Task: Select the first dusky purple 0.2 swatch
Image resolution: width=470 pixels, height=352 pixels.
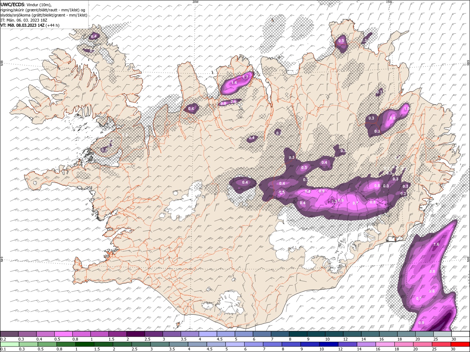Action: [x=9, y=334]
